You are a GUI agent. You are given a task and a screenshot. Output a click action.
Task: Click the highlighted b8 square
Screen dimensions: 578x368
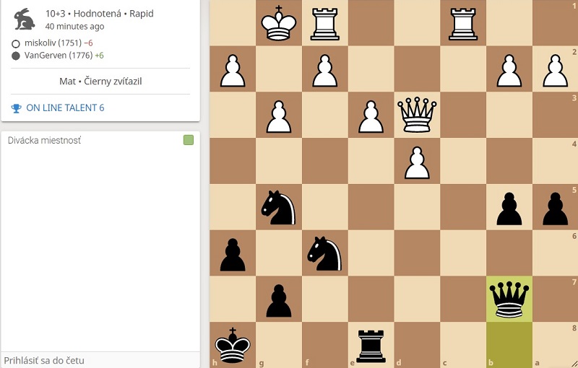tap(509, 345)
